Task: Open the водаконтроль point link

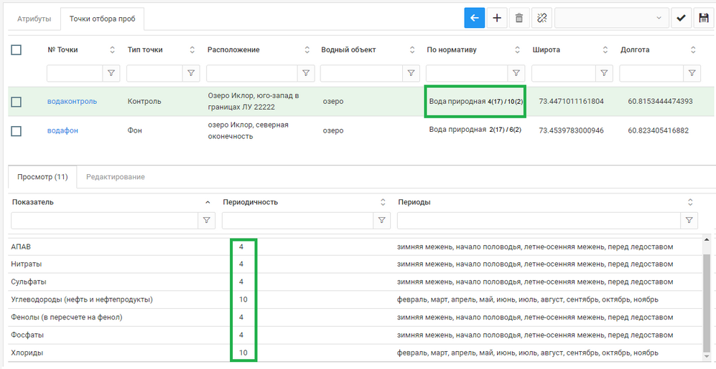Action: click(72, 102)
